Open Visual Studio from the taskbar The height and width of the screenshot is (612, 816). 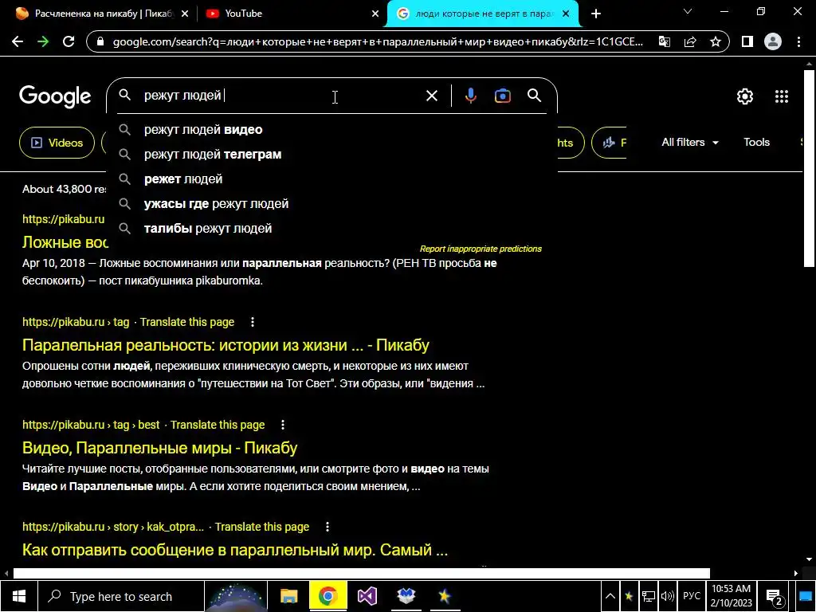point(367,596)
